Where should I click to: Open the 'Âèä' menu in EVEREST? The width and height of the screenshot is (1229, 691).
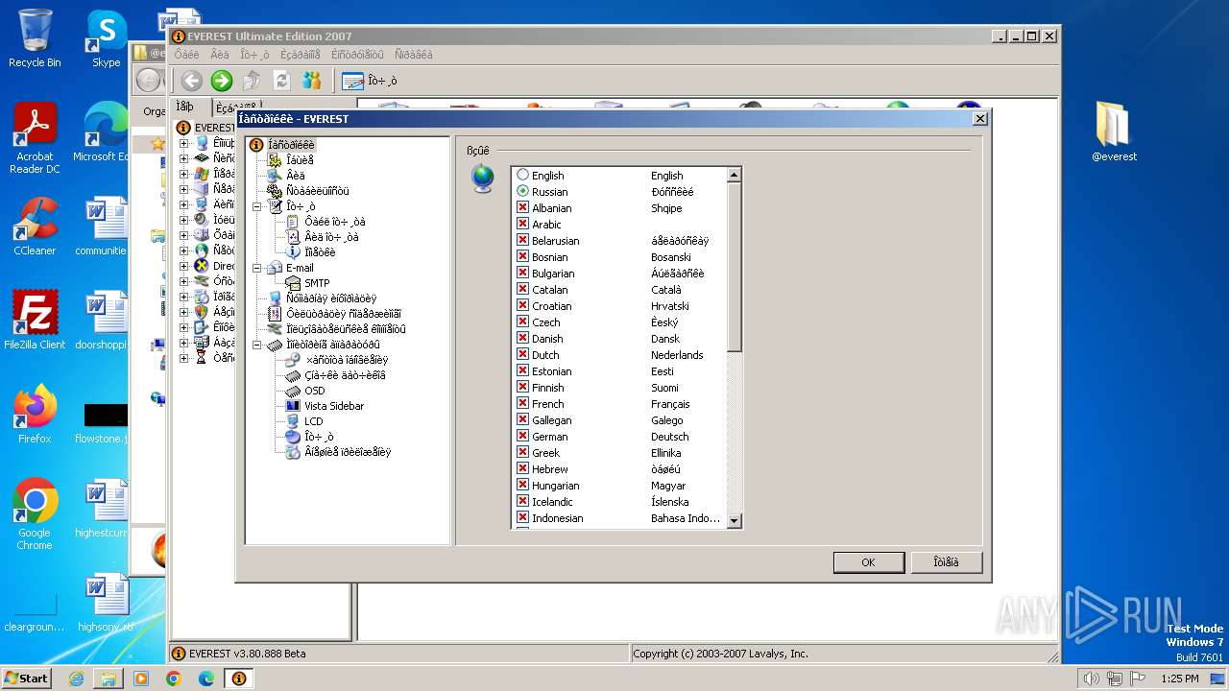tap(220, 55)
